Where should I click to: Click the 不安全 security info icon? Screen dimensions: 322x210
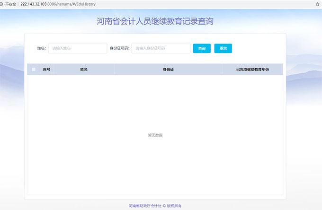click(x=2, y=3)
